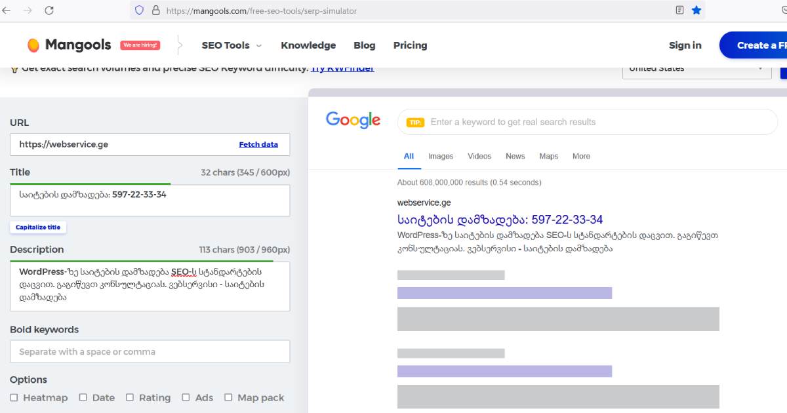
Task: Switch to the Images tab
Action: tap(441, 156)
